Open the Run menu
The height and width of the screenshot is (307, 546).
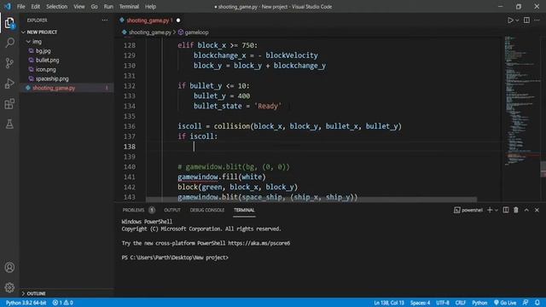108,6
